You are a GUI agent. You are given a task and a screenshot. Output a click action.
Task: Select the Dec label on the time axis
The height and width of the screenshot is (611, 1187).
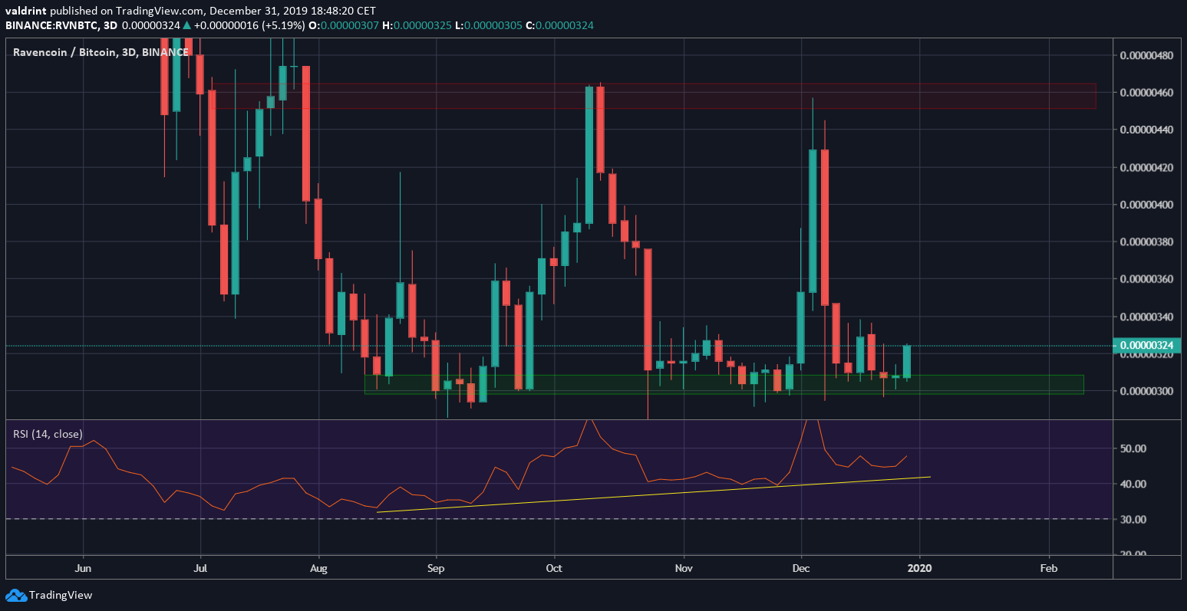(x=800, y=568)
